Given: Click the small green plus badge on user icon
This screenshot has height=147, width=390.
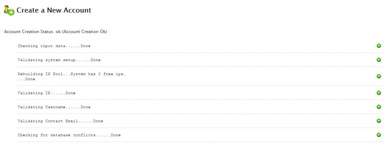Looking at the screenshot, I should click(x=11, y=13).
